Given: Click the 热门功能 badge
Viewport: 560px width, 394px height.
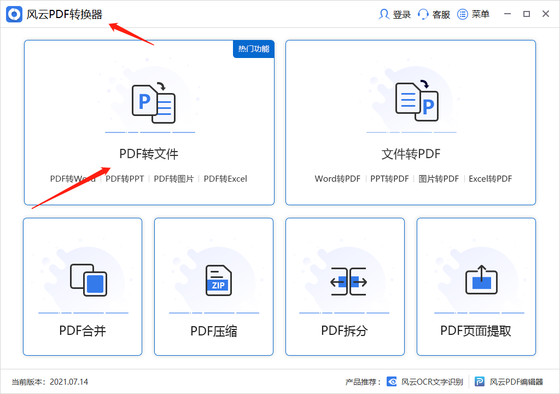Looking at the screenshot, I should point(254,49).
